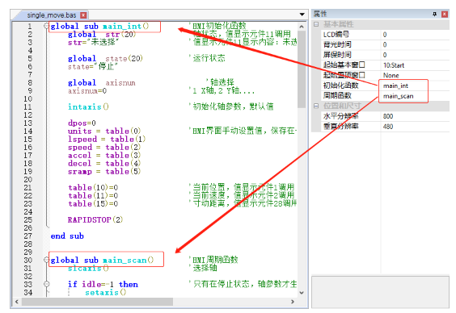Select the 垂直分辨率 property label
The image size is (456, 313).
[x=341, y=127]
